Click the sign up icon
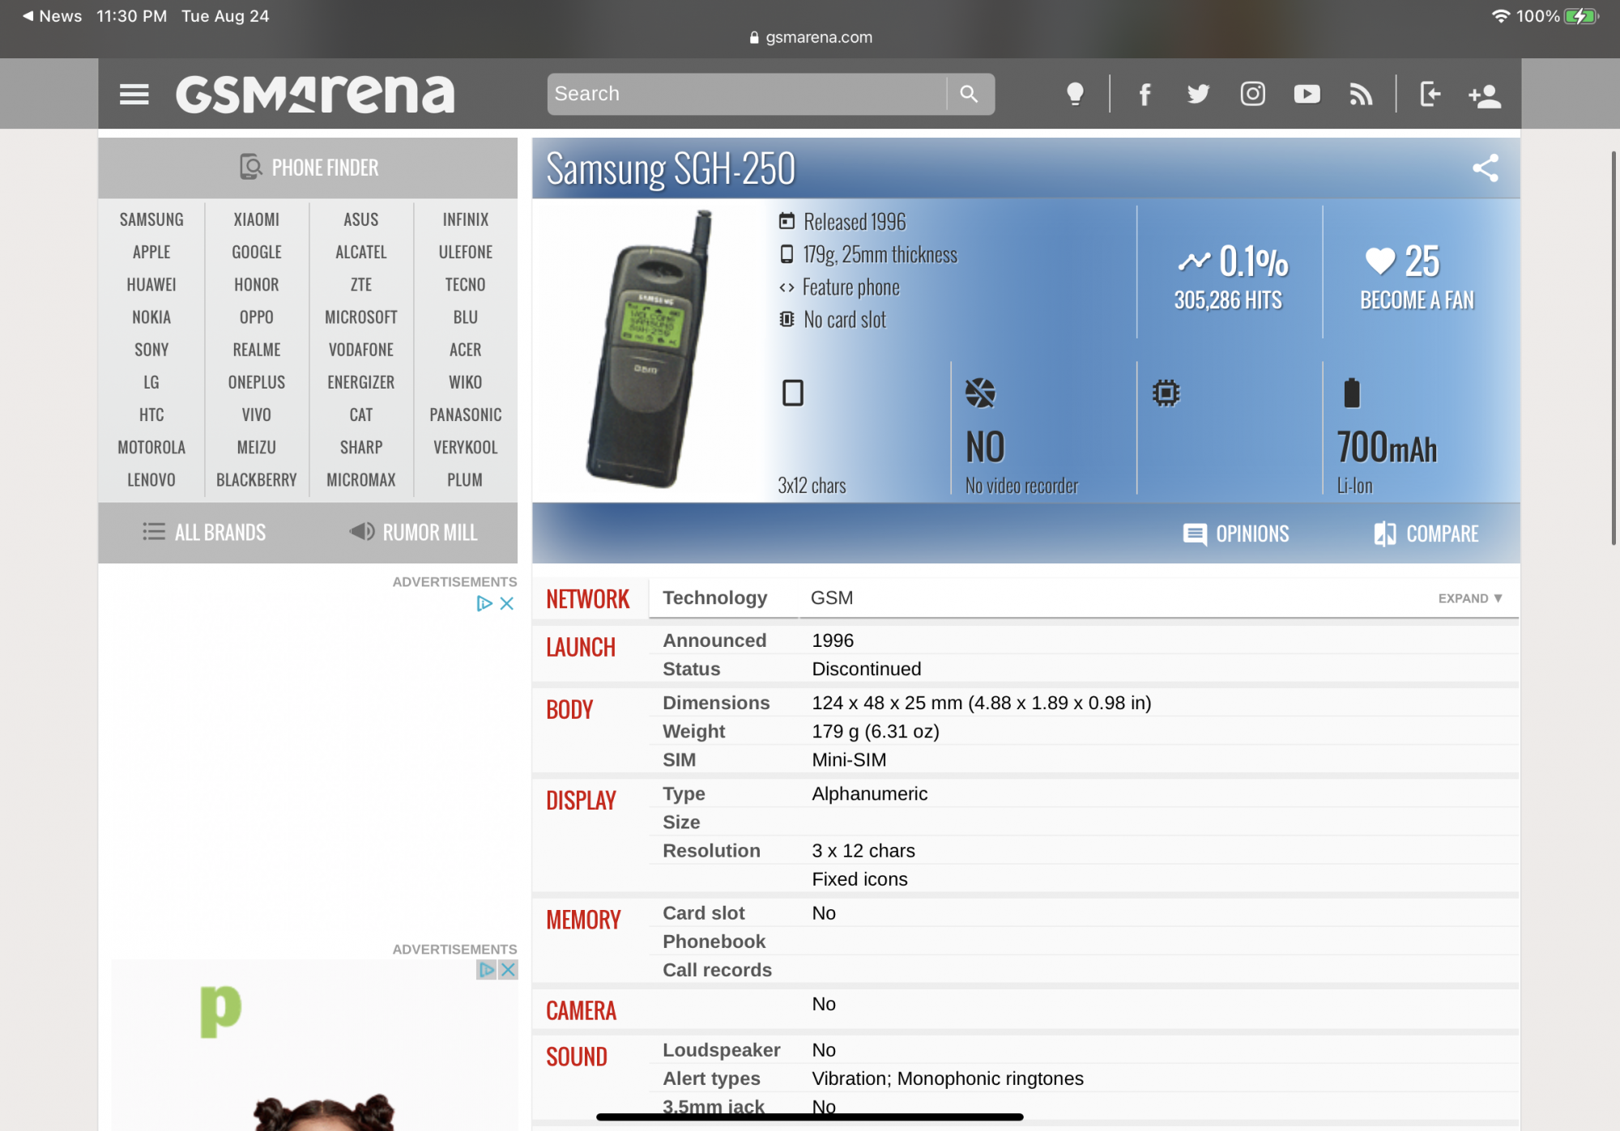Image resolution: width=1620 pixels, height=1131 pixels. point(1484,96)
